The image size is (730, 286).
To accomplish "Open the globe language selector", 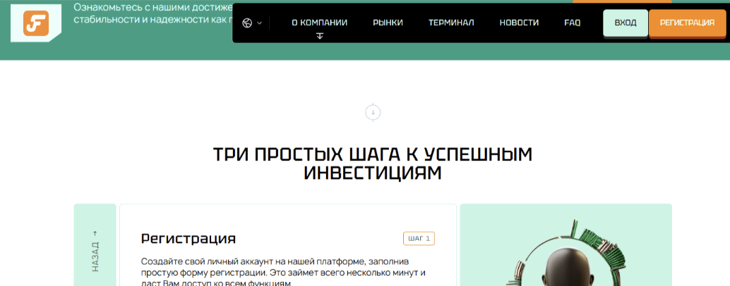I will click(x=247, y=23).
